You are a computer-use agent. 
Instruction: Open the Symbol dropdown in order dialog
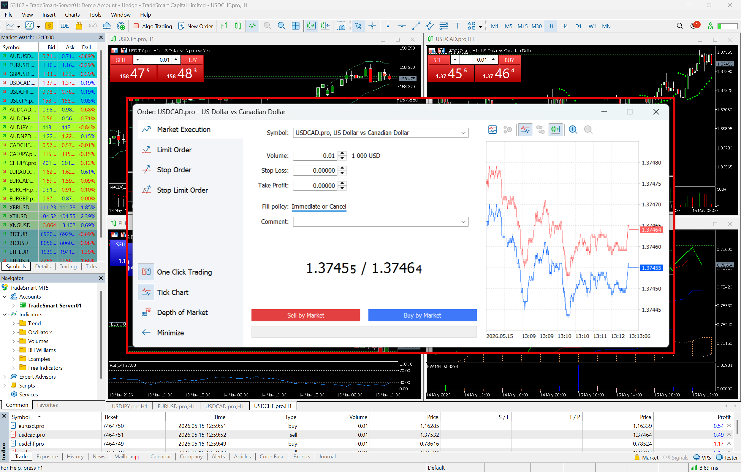(x=463, y=133)
